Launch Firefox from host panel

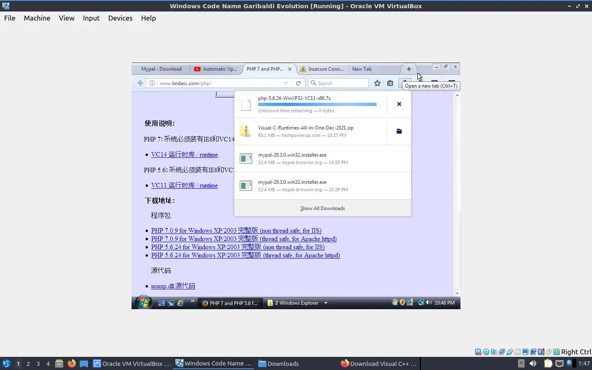72,363
